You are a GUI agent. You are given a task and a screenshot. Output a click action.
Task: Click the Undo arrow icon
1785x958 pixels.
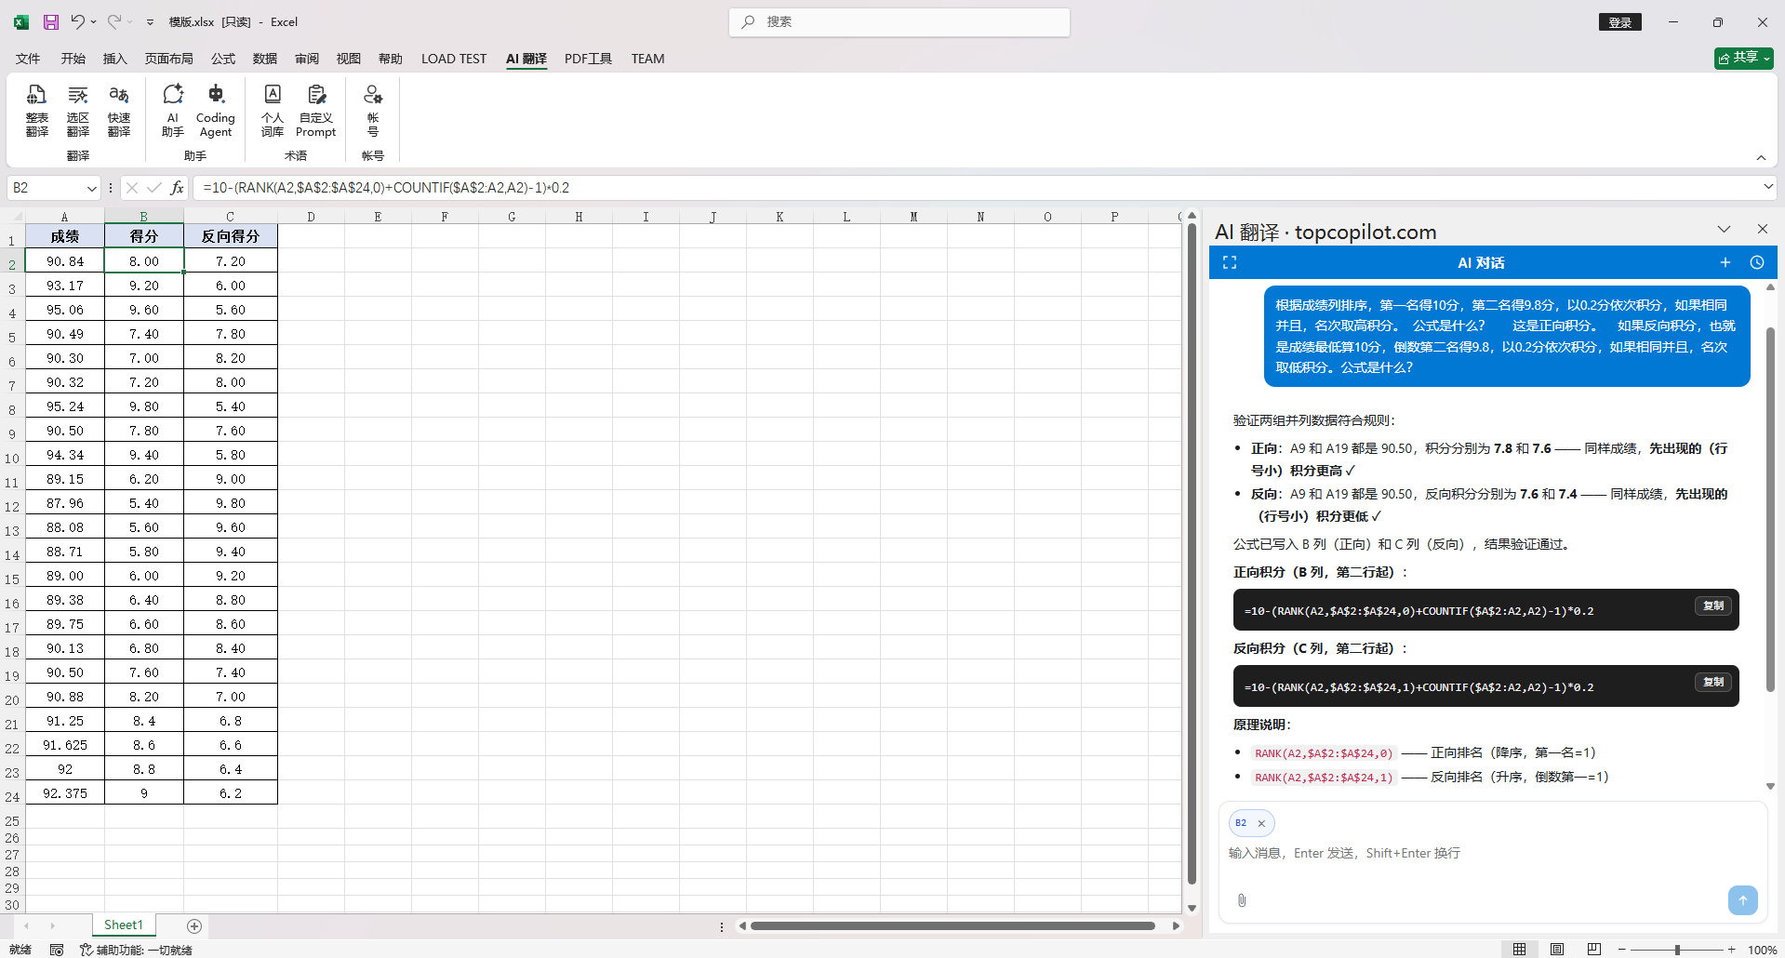point(78,21)
